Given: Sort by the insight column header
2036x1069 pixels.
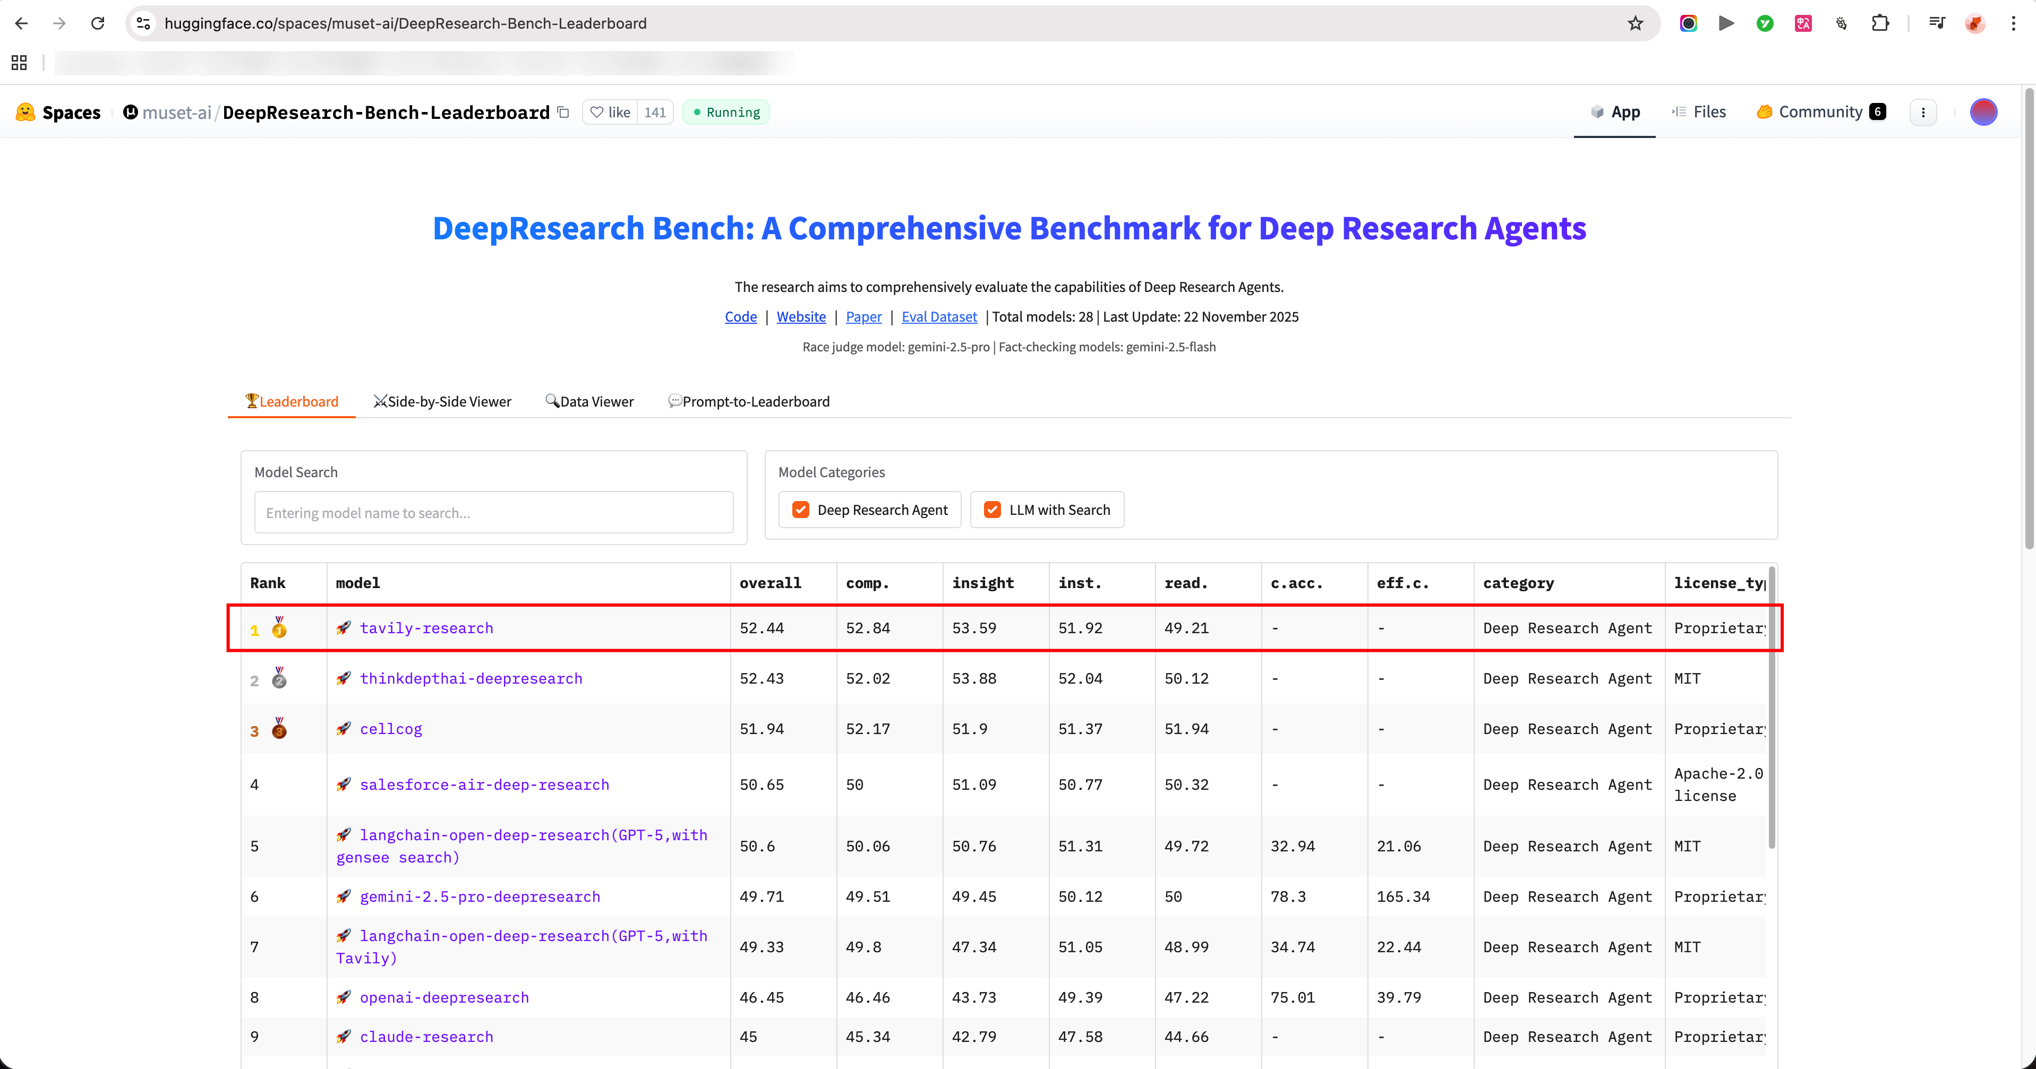Looking at the screenshot, I should pyautogui.click(x=982, y=583).
